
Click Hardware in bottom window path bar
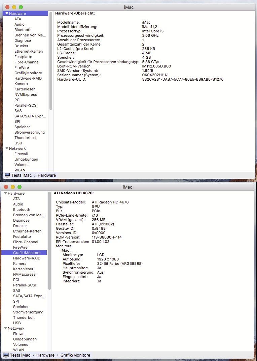[x=45, y=355]
